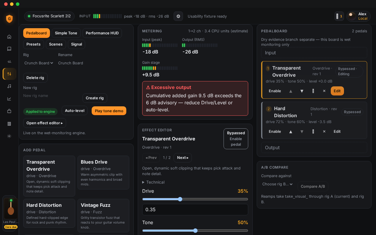Switch to the Presets tab
This screenshot has height=235, width=376.
(x=33, y=44)
